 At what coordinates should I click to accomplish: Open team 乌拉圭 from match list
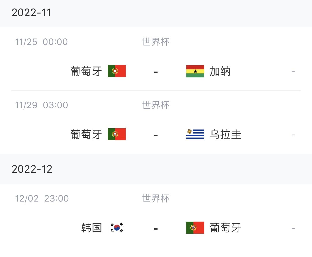pyautogui.click(x=226, y=135)
